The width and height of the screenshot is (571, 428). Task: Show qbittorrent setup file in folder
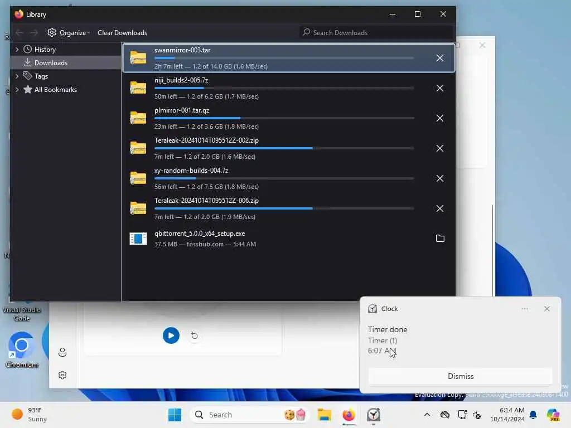440,239
